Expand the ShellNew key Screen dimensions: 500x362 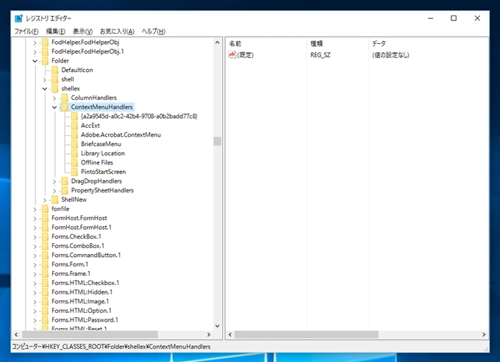45,200
